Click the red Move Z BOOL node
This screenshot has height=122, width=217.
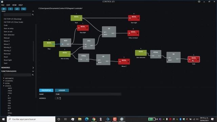pyautogui.click(x=124, y=62)
